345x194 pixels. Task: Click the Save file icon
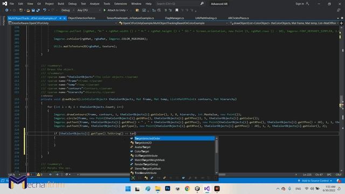[x=33, y=10]
